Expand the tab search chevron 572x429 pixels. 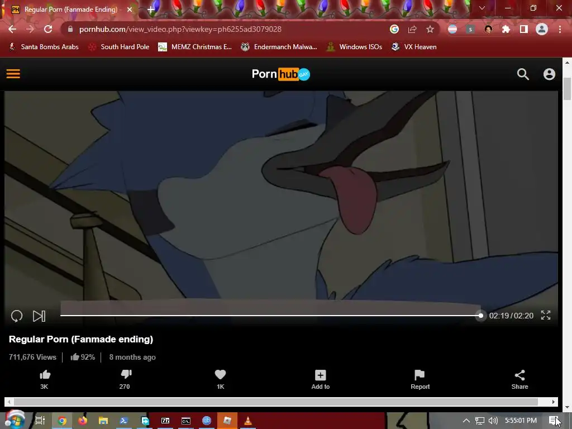(x=482, y=8)
